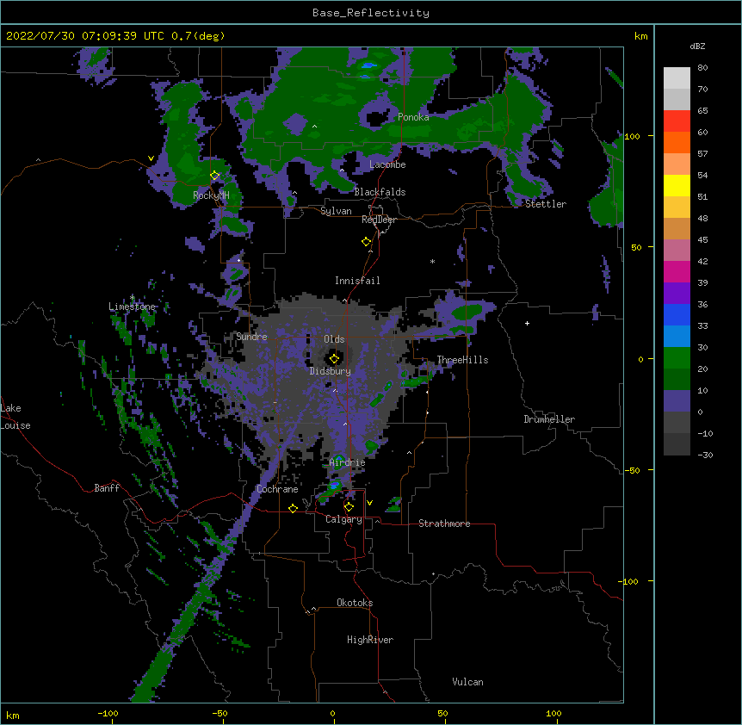Click the Vulcan city label
This screenshot has height=725, width=742.
[x=467, y=682]
